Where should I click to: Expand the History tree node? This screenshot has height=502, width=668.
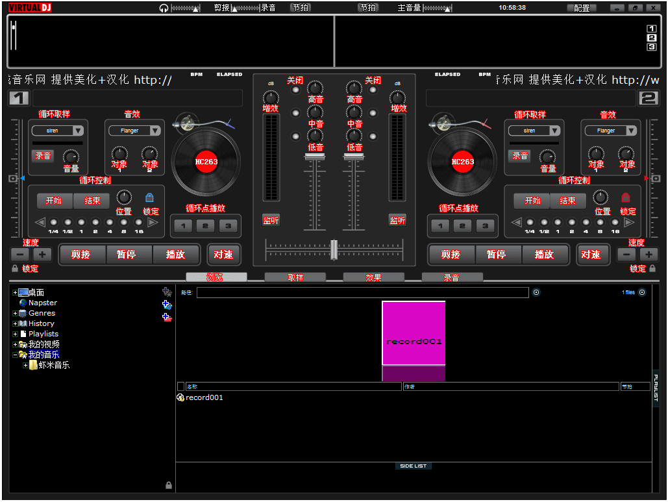[x=15, y=324]
